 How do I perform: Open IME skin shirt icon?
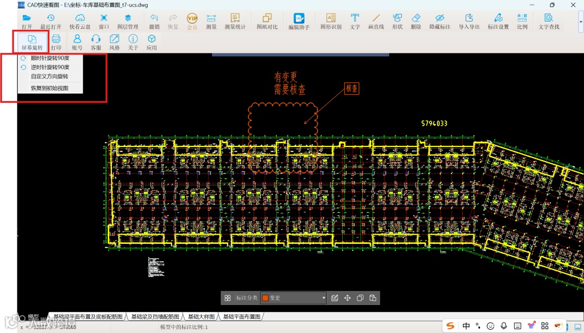click(x=531, y=325)
